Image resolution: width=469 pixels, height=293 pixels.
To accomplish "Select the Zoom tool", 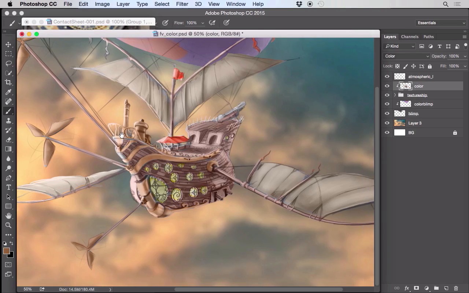I will (8, 225).
